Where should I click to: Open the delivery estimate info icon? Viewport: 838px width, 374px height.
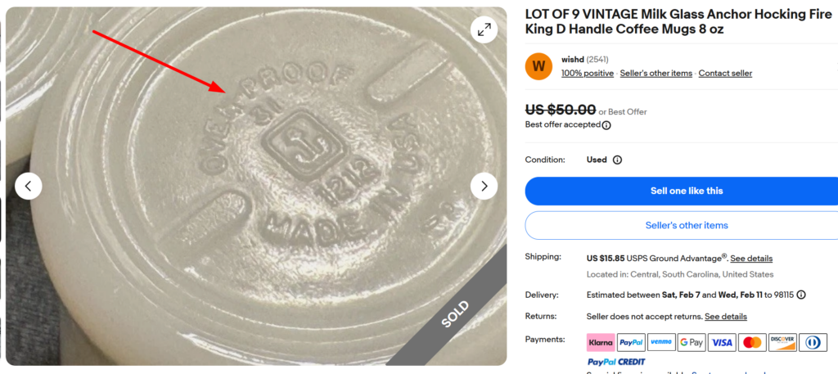click(x=801, y=295)
